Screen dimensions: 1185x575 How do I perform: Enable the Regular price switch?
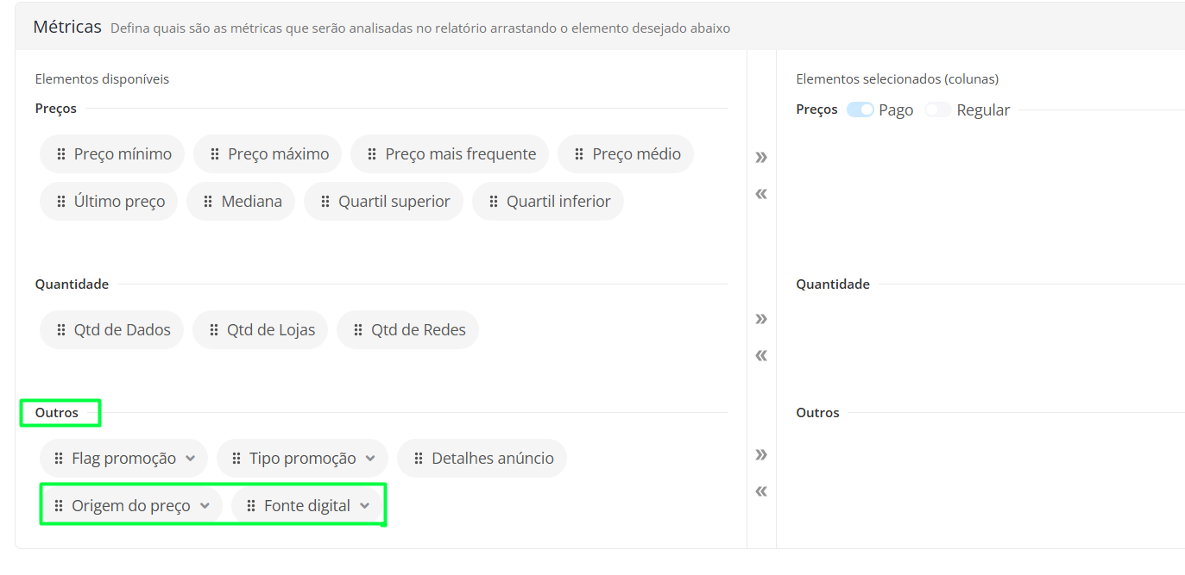(x=937, y=109)
